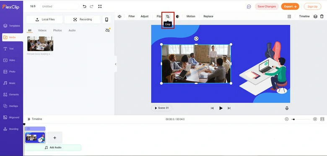327x156 pixels.
Task: Delete element with trash icon
Action: tap(322, 16)
